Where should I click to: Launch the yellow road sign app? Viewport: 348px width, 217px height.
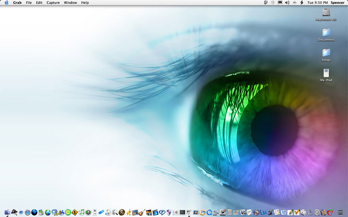point(75,213)
